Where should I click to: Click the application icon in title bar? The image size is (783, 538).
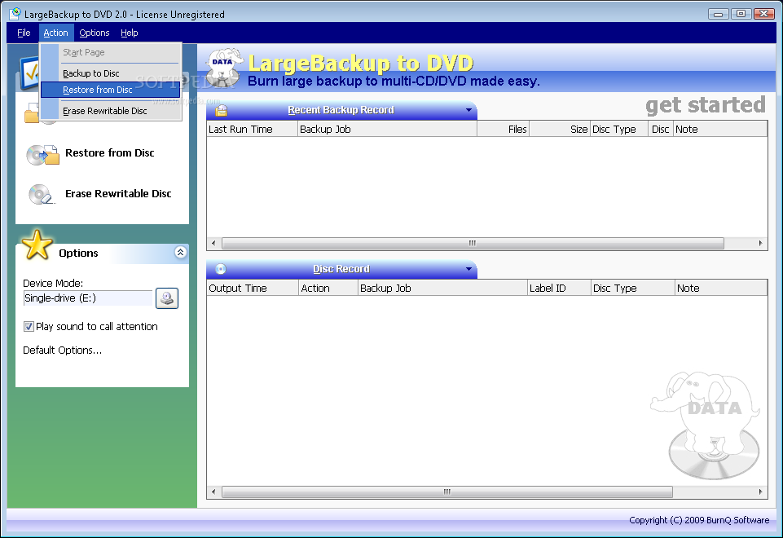[15, 14]
